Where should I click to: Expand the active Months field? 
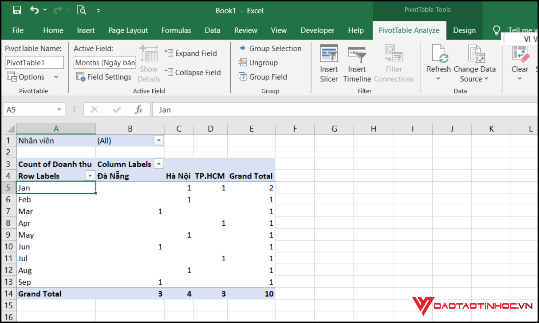(x=192, y=53)
